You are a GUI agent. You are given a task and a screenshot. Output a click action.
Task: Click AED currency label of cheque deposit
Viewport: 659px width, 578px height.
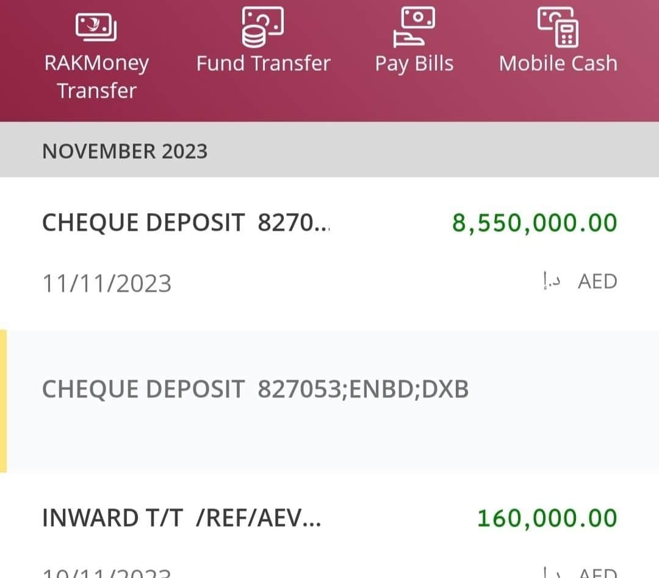(x=597, y=281)
